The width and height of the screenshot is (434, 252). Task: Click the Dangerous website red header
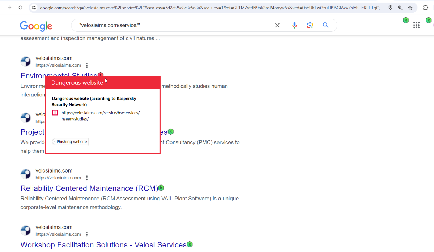click(103, 83)
